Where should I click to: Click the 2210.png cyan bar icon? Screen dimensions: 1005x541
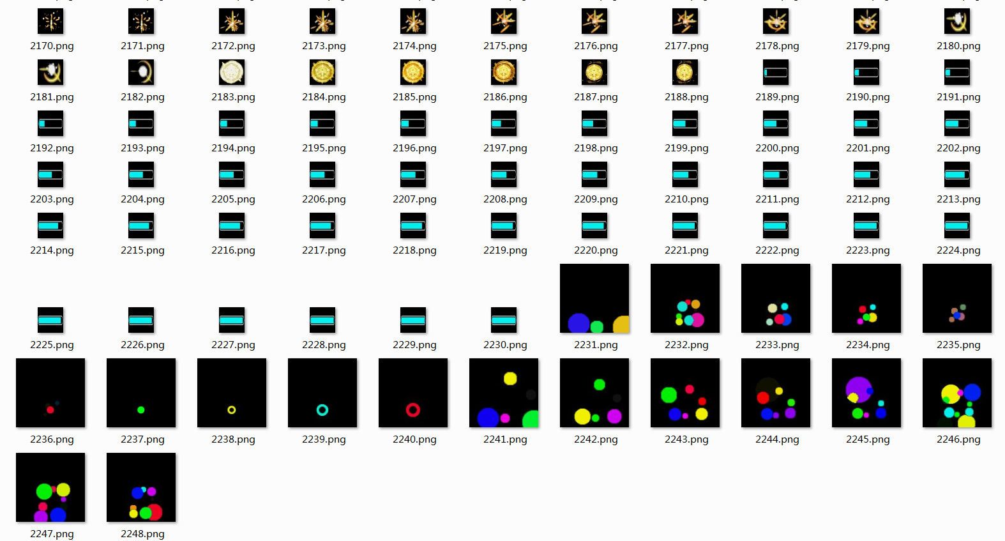[x=685, y=175]
